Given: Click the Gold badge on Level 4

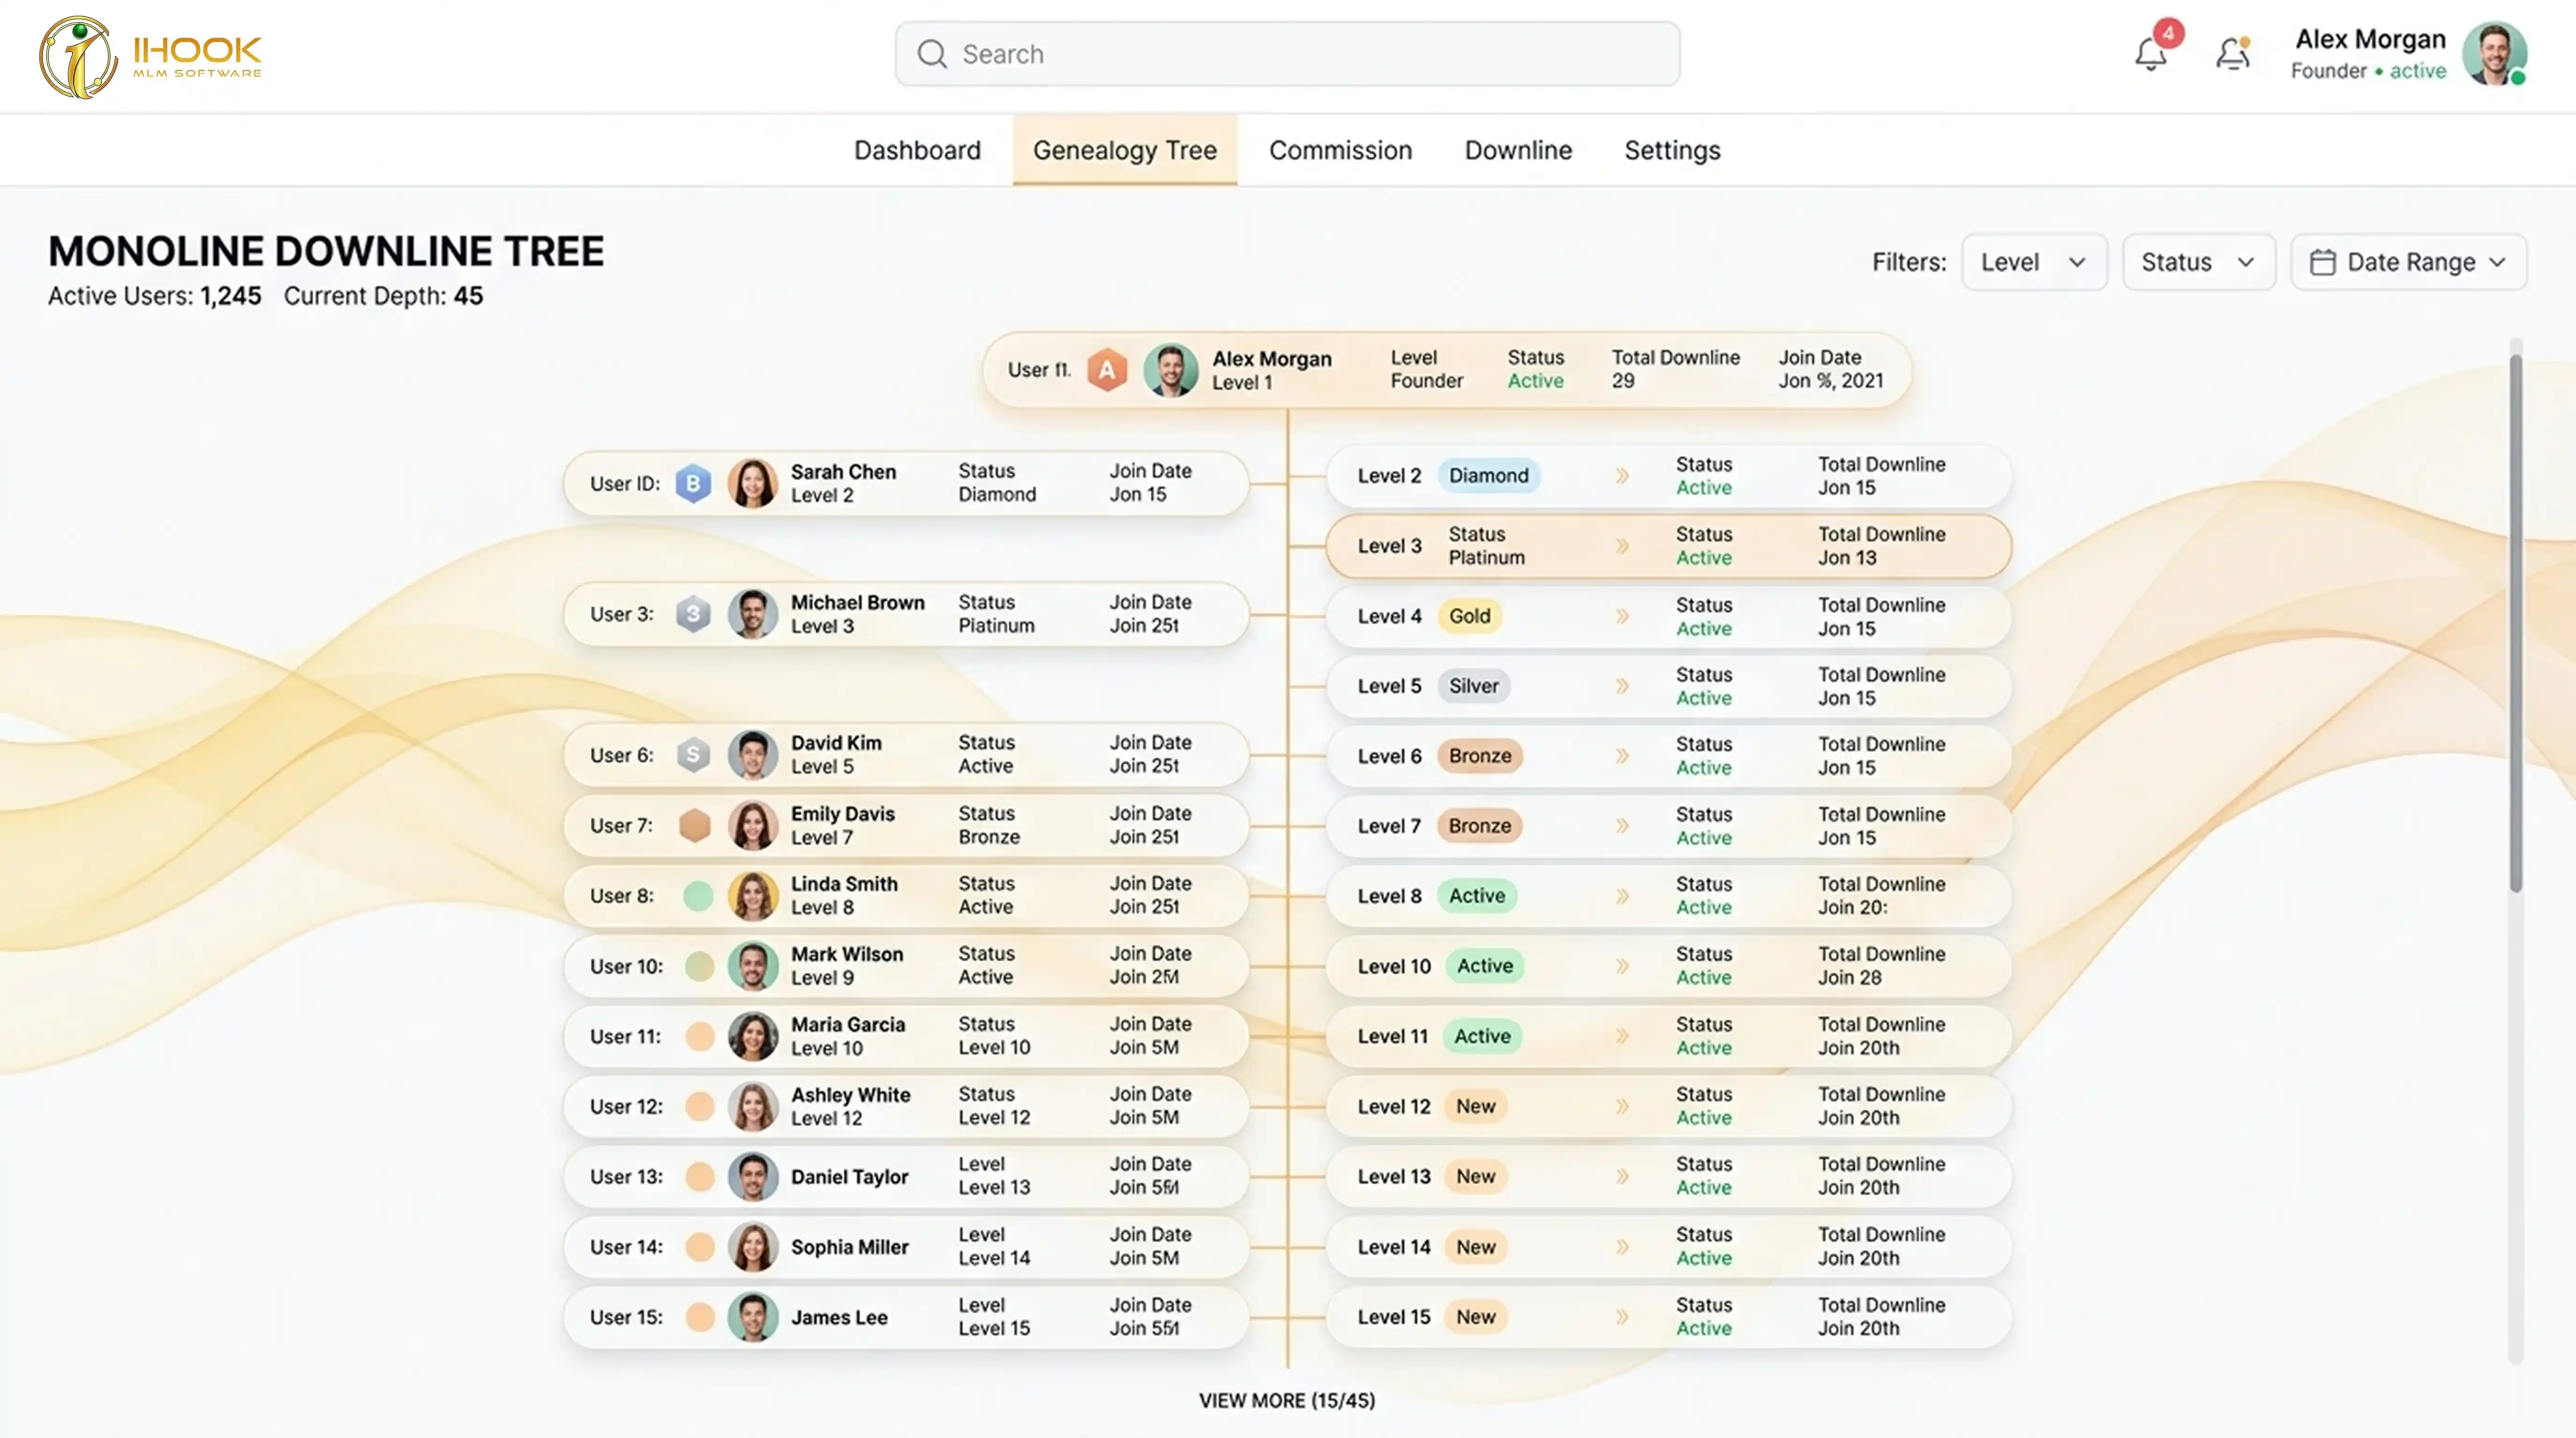Looking at the screenshot, I should click(x=1470, y=616).
